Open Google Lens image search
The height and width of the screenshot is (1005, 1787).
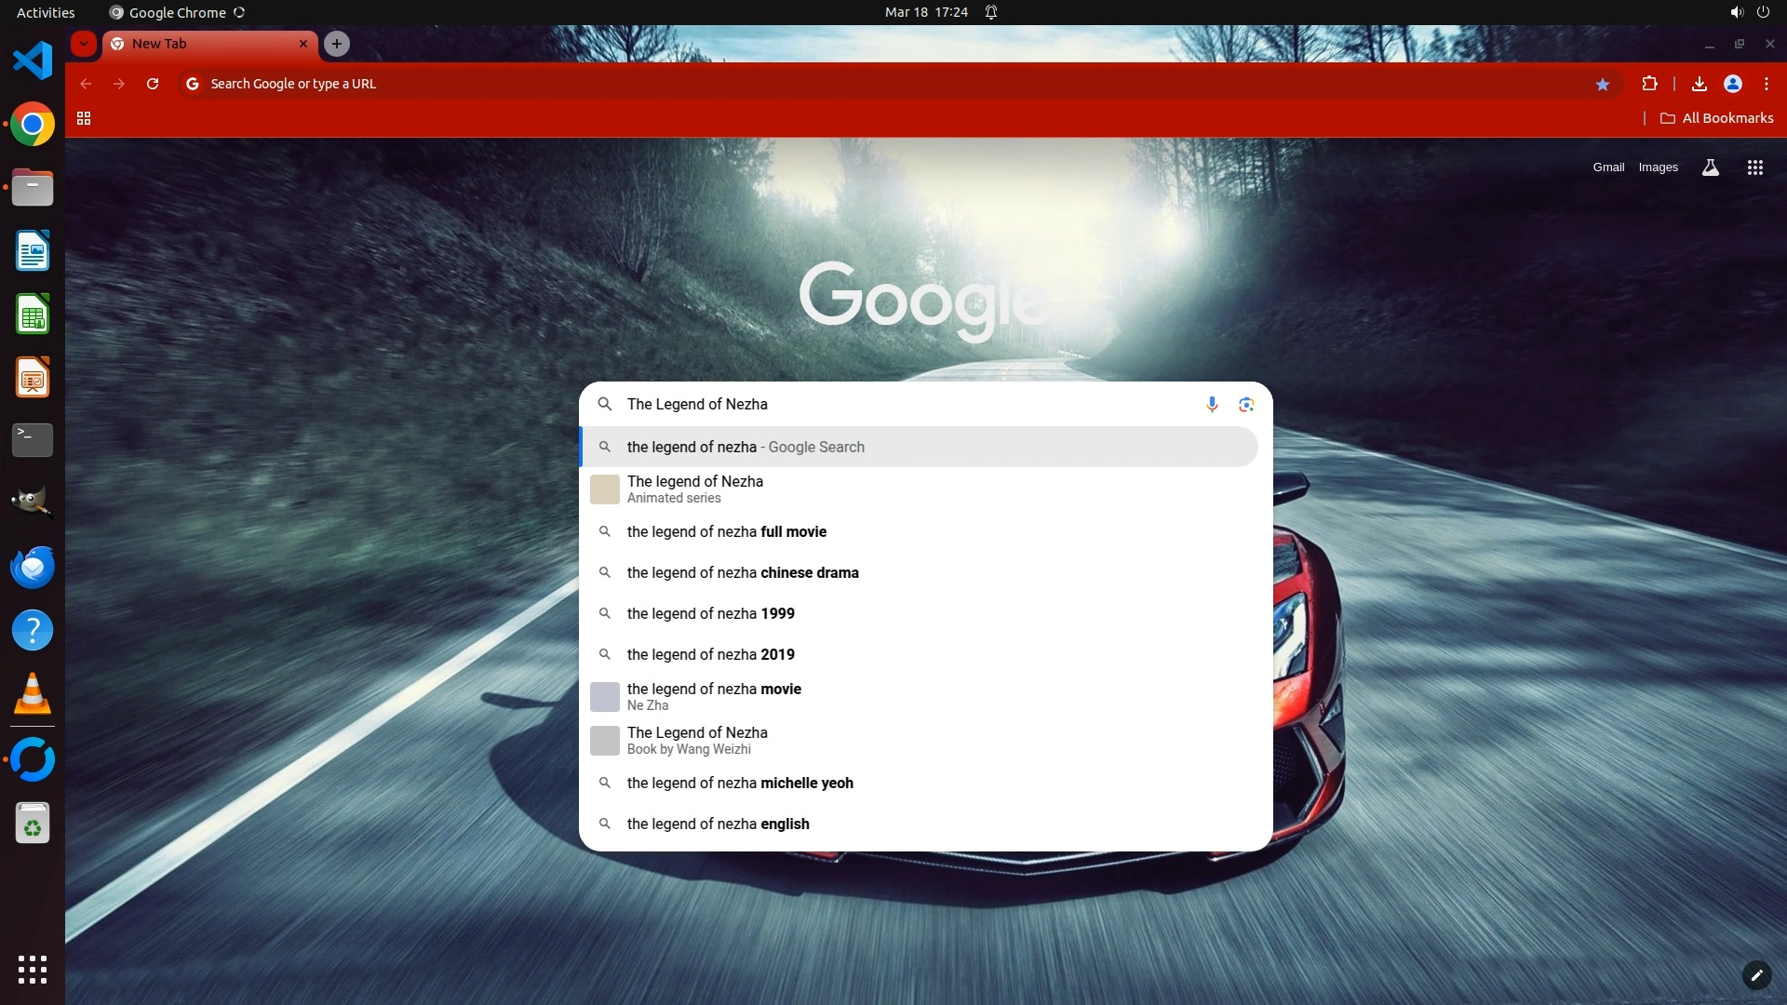click(x=1246, y=404)
